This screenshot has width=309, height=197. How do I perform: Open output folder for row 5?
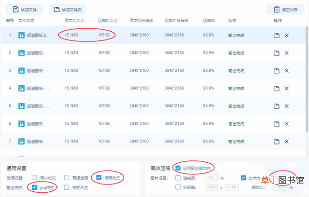point(277,106)
